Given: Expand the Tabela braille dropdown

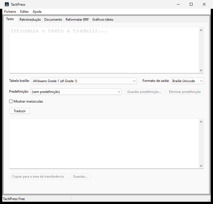Looking at the screenshot, I should click(84, 81).
